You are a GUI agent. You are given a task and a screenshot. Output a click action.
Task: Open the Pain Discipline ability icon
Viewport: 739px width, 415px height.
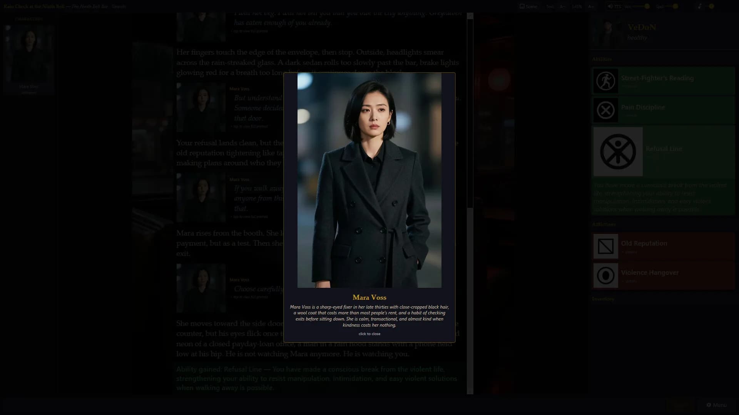[x=605, y=110]
